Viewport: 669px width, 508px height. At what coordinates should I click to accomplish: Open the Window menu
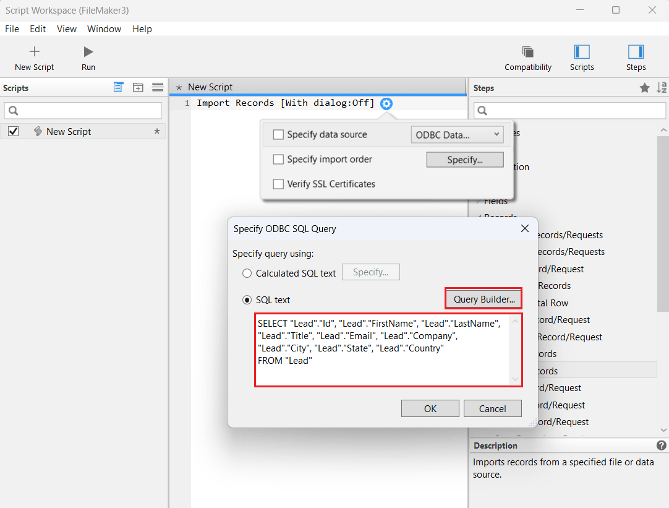coord(104,29)
